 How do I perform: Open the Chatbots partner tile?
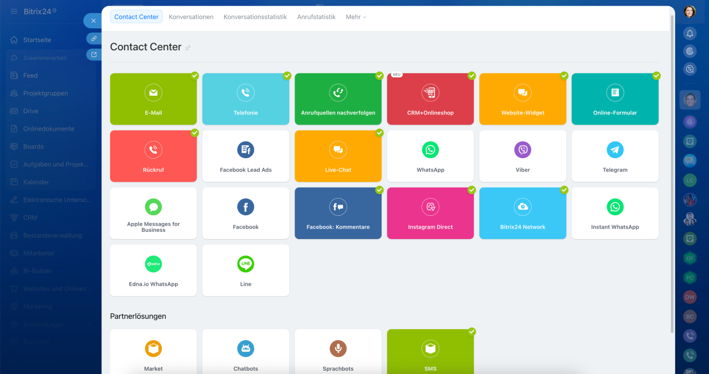point(246,352)
